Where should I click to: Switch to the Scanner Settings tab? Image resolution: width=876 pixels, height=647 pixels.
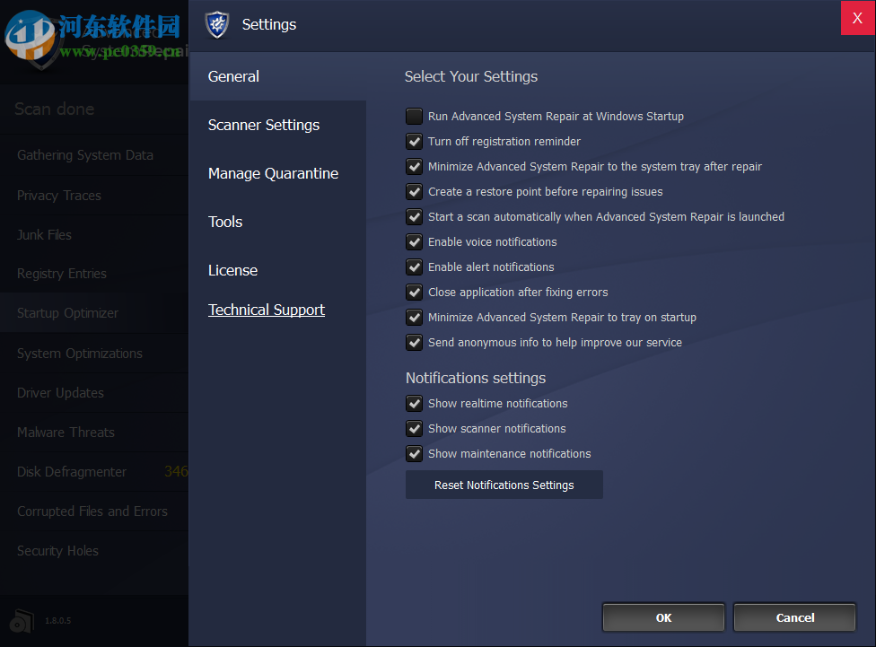click(x=264, y=125)
